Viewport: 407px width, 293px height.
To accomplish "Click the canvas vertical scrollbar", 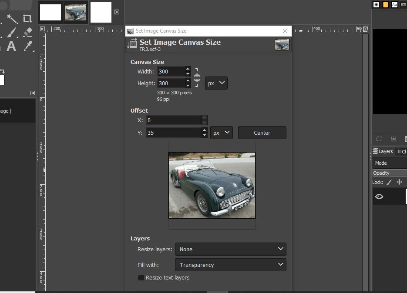I will tap(366, 162).
